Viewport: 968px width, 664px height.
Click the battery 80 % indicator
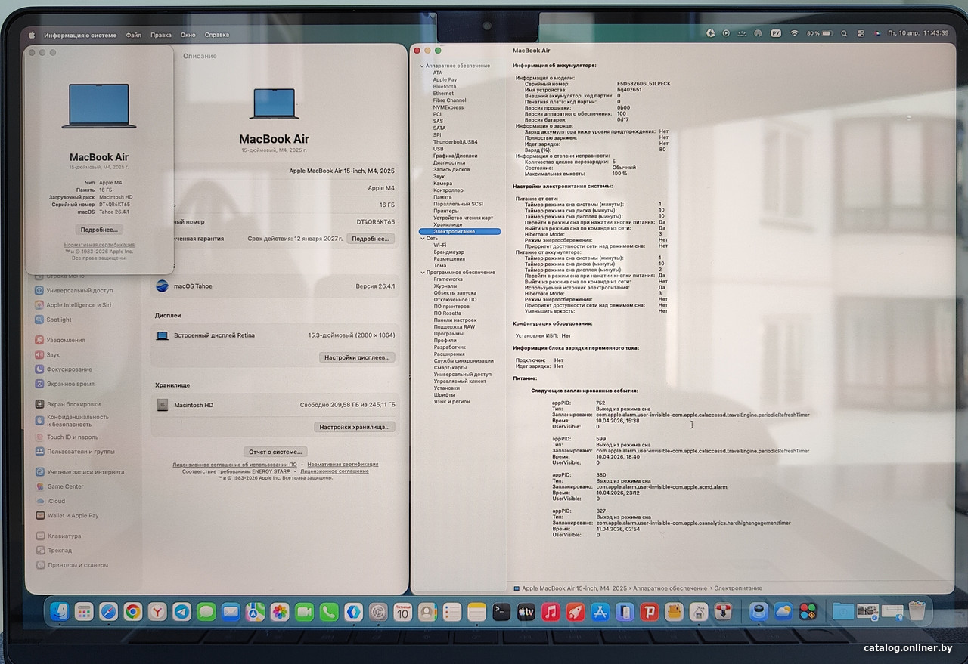click(819, 33)
